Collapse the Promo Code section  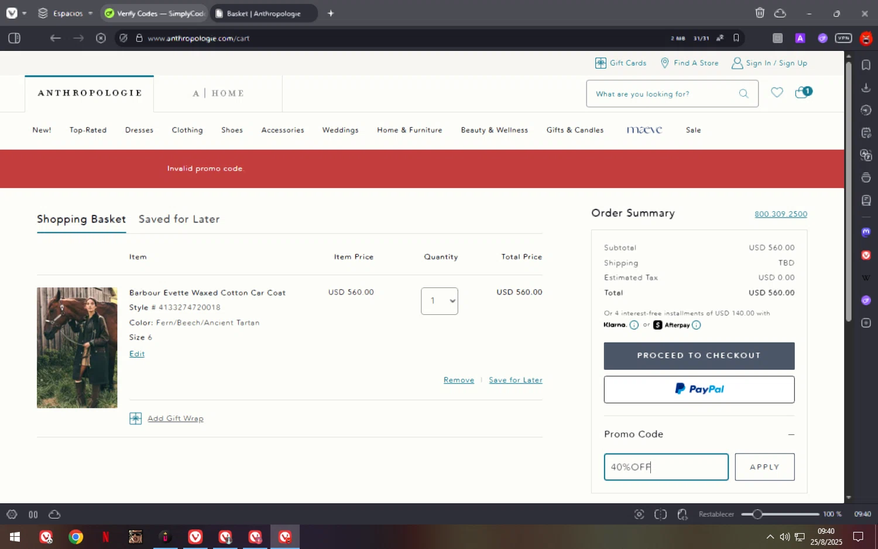pyautogui.click(x=791, y=434)
